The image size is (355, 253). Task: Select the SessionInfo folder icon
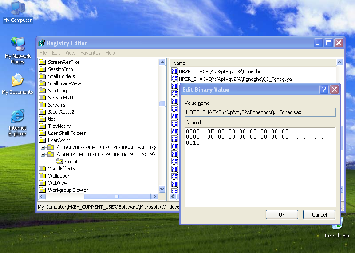click(42, 69)
